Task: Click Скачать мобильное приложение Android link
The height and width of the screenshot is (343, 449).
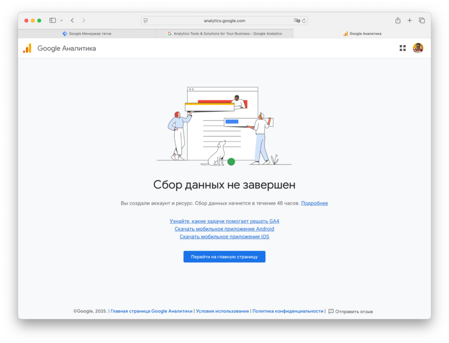Action: coord(224,229)
